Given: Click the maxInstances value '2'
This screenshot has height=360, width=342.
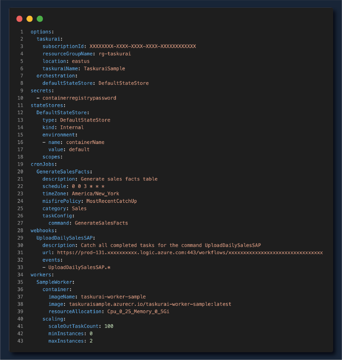Looking at the screenshot, I should [x=91, y=341].
